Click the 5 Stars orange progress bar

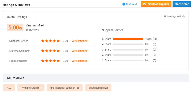128,39
